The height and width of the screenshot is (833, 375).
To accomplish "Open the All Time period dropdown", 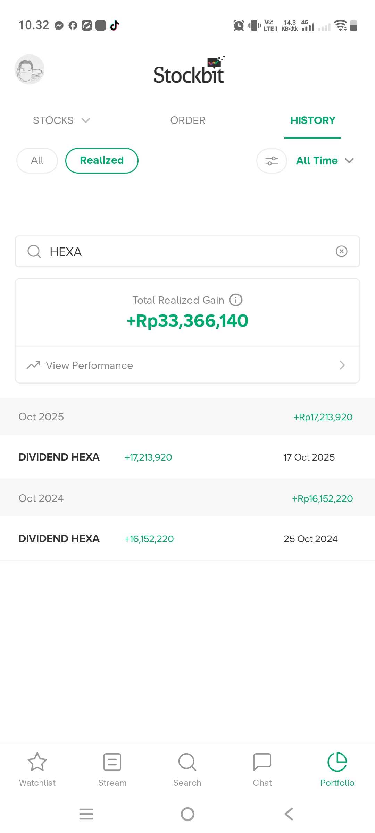I will click(325, 161).
